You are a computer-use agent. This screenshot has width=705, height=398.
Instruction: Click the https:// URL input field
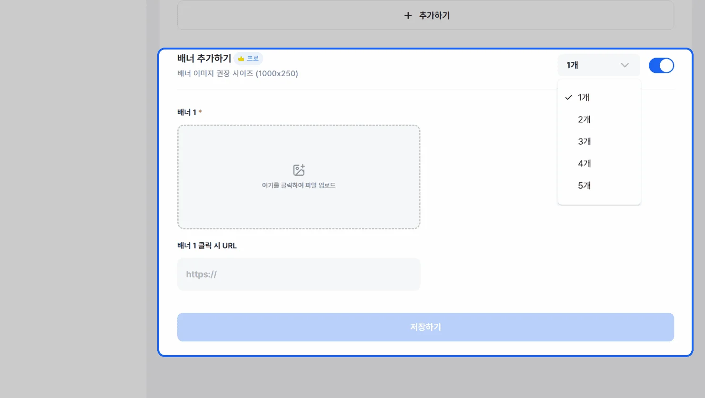tap(299, 274)
